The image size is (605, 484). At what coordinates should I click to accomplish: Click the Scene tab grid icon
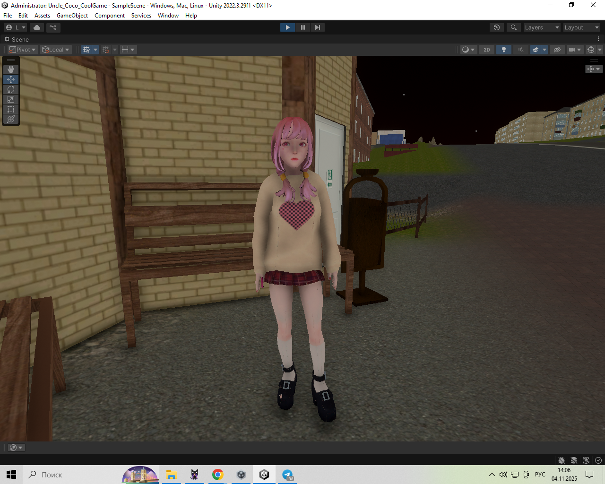point(7,39)
